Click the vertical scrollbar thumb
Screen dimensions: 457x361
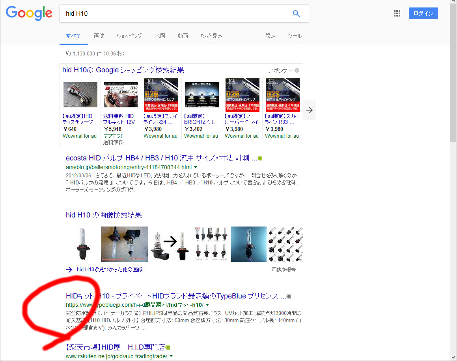click(453, 73)
